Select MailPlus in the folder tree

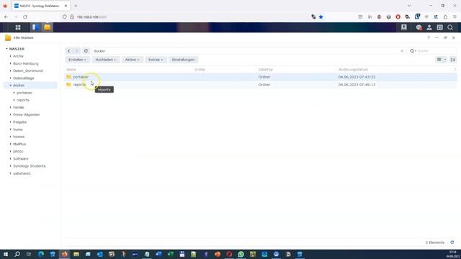tap(19, 144)
